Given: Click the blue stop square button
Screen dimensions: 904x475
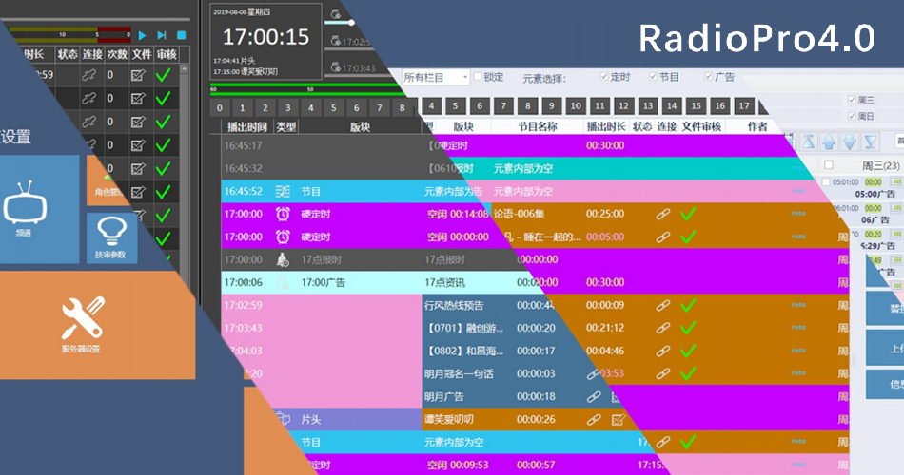Looking at the screenshot, I should pos(181,35).
